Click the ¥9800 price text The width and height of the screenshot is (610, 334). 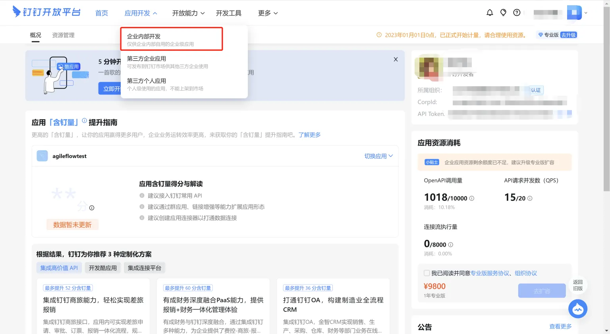pos(434,286)
